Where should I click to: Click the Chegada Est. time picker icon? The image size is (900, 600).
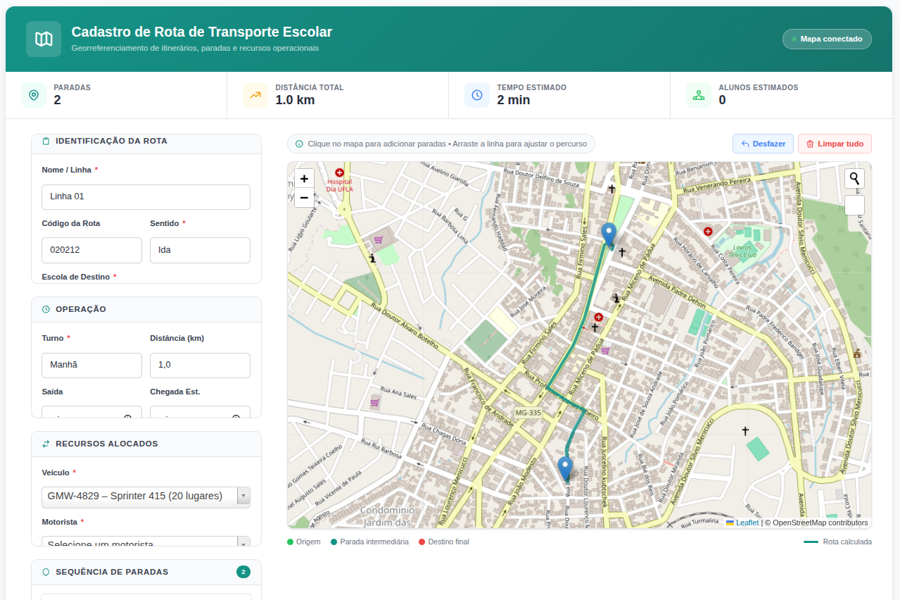point(236,418)
